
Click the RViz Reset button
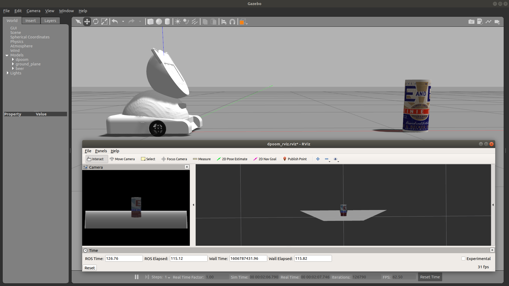(90, 268)
